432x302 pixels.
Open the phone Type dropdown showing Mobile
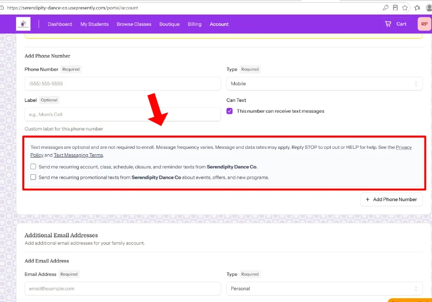point(325,84)
